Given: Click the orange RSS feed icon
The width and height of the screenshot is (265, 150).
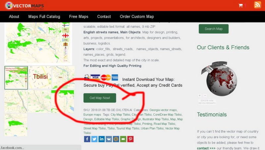Looking at the screenshot, I should click(257, 5).
